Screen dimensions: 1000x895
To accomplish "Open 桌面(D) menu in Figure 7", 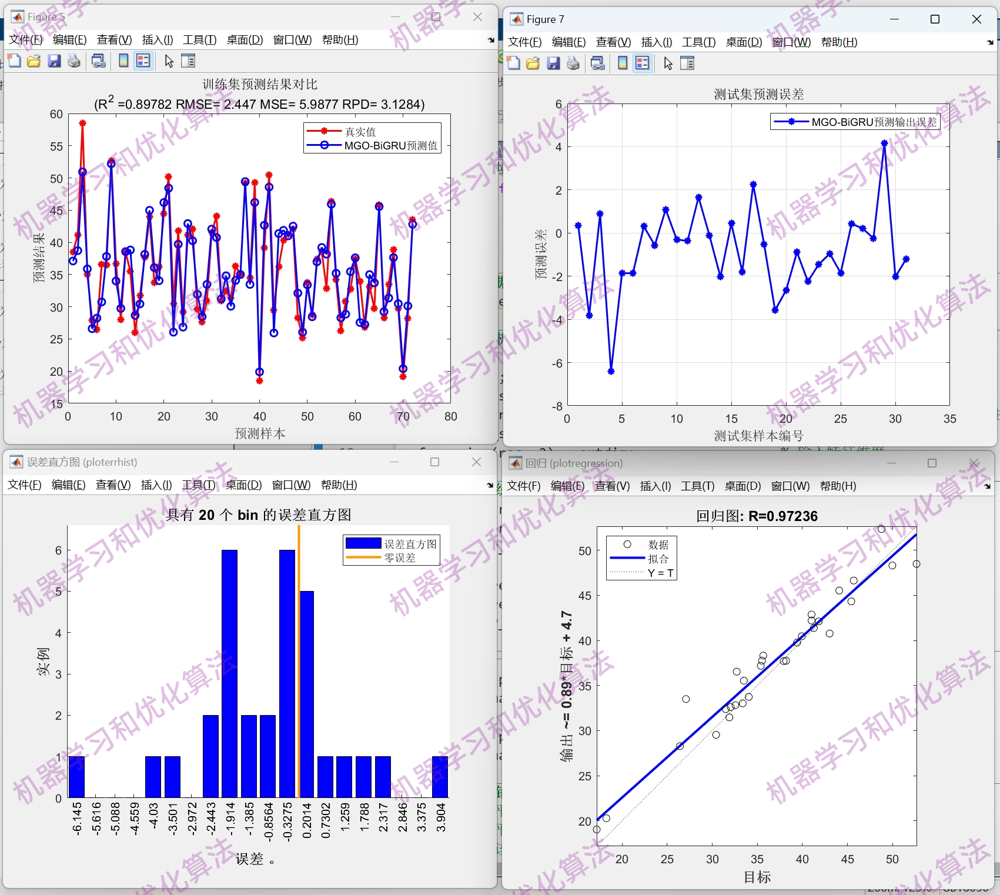I will click(x=744, y=42).
